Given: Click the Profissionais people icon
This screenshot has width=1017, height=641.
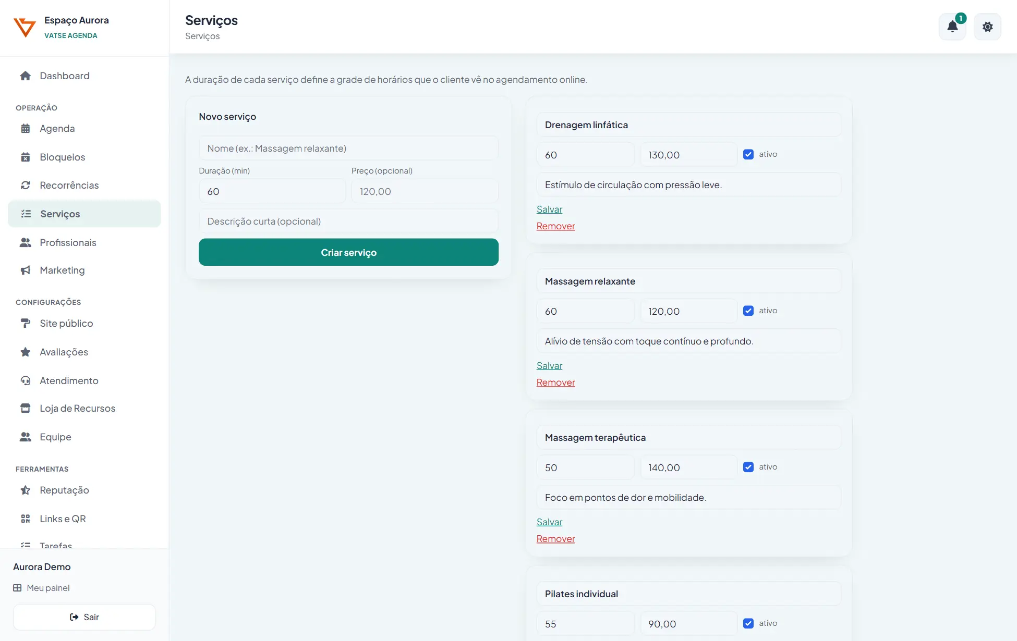Looking at the screenshot, I should (26, 242).
